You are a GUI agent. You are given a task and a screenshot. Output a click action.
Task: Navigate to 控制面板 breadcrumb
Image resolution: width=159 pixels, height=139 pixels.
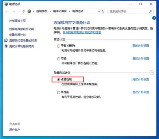pyautogui.click(x=42, y=11)
